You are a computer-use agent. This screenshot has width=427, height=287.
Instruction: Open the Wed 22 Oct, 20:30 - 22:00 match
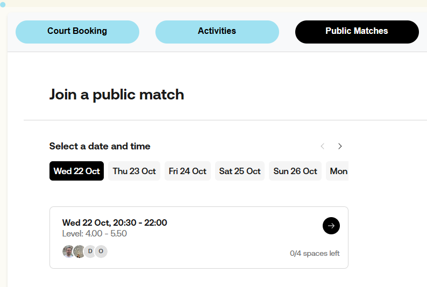(x=115, y=223)
